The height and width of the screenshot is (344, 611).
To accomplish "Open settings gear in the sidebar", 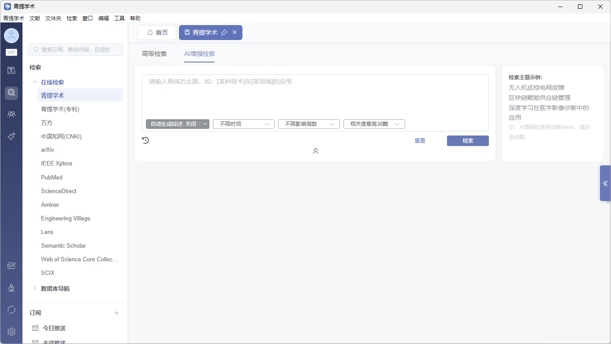I will [x=11, y=332].
